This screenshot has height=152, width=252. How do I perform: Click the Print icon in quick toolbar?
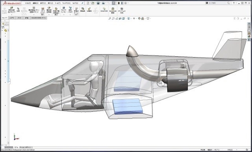103,3
